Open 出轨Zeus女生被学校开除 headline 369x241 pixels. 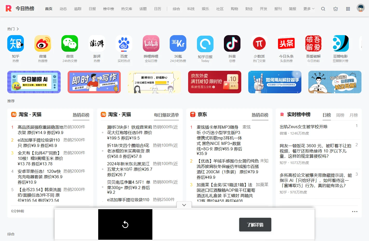coord(304,127)
